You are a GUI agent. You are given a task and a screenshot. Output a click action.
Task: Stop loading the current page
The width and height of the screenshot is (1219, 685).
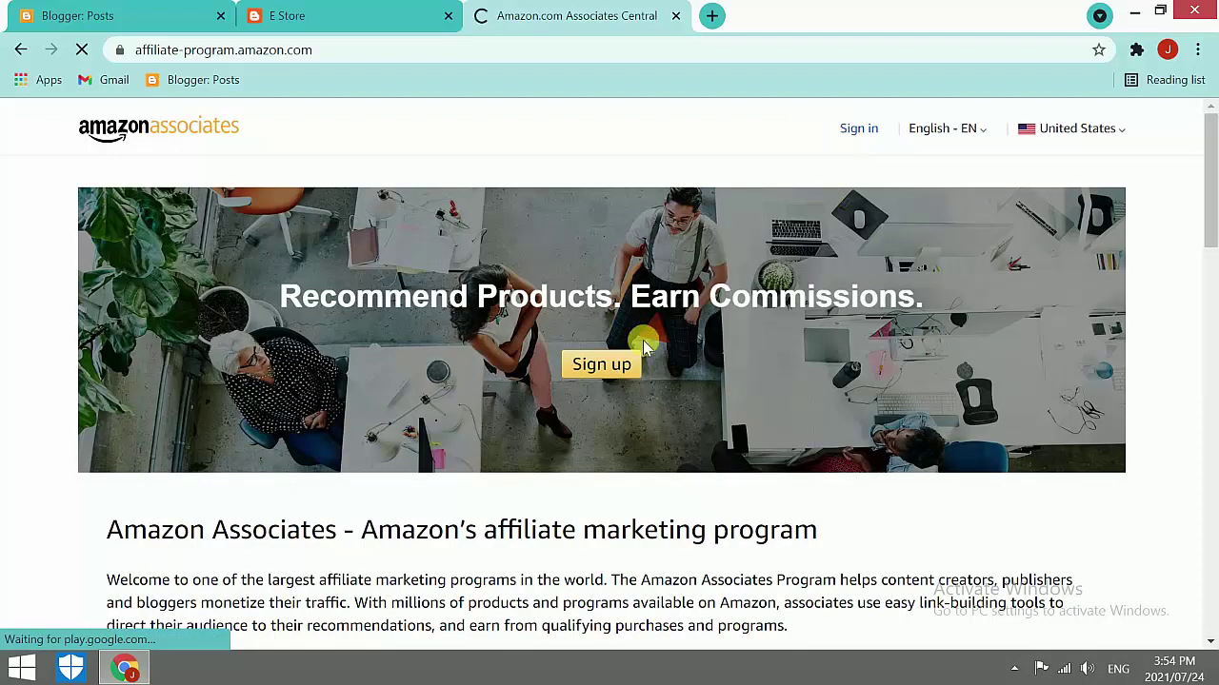coord(82,49)
